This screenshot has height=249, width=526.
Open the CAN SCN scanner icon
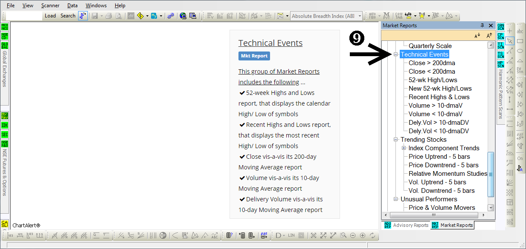point(501,27)
